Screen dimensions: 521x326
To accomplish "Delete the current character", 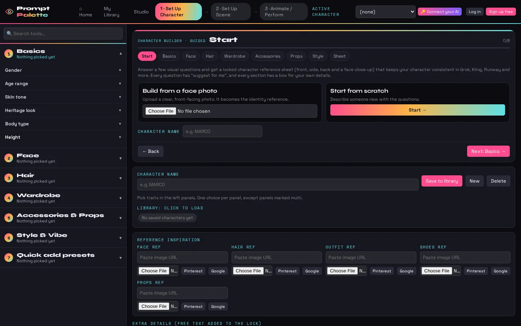I will point(498,181).
